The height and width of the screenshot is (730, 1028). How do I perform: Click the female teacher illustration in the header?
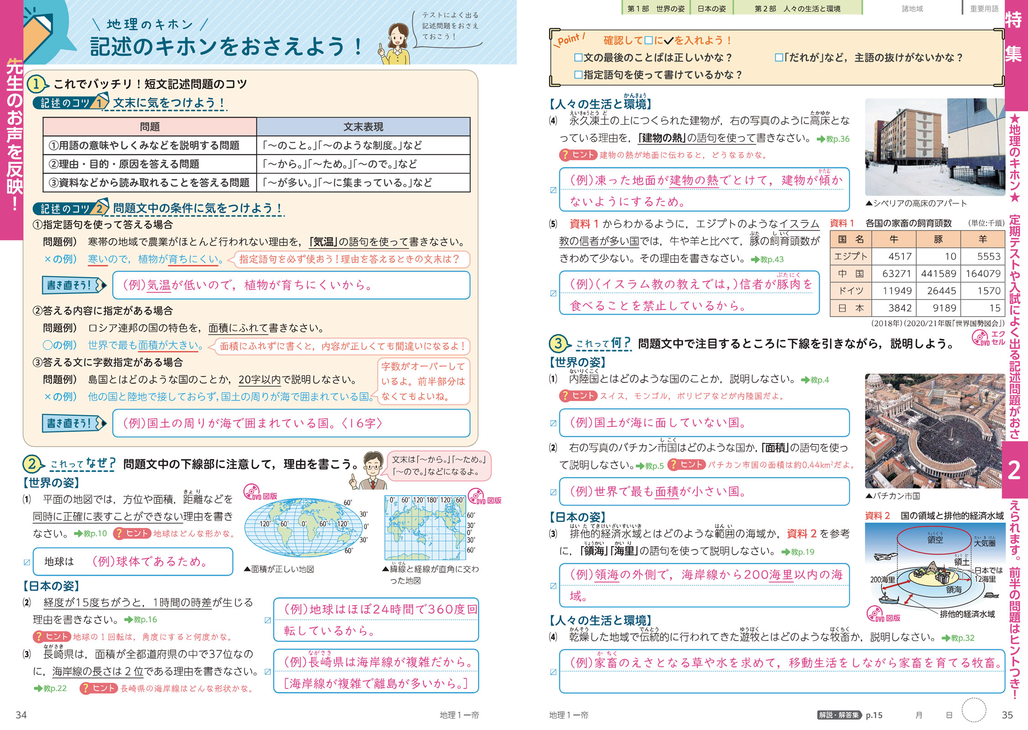click(395, 43)
